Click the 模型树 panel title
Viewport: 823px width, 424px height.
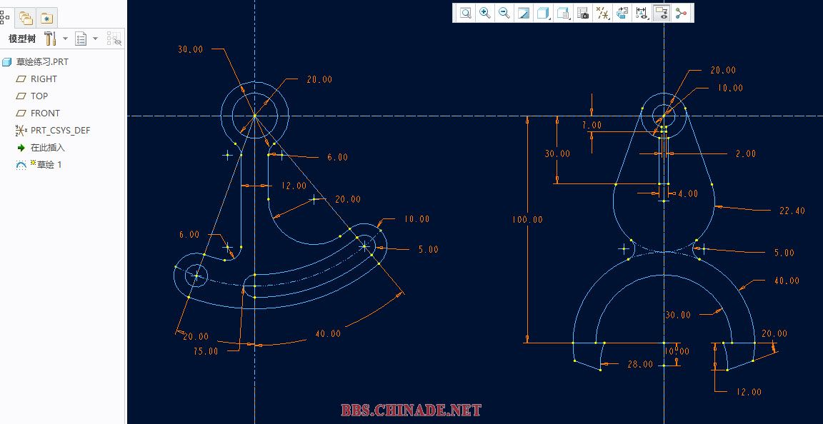(x=23, y=39)
